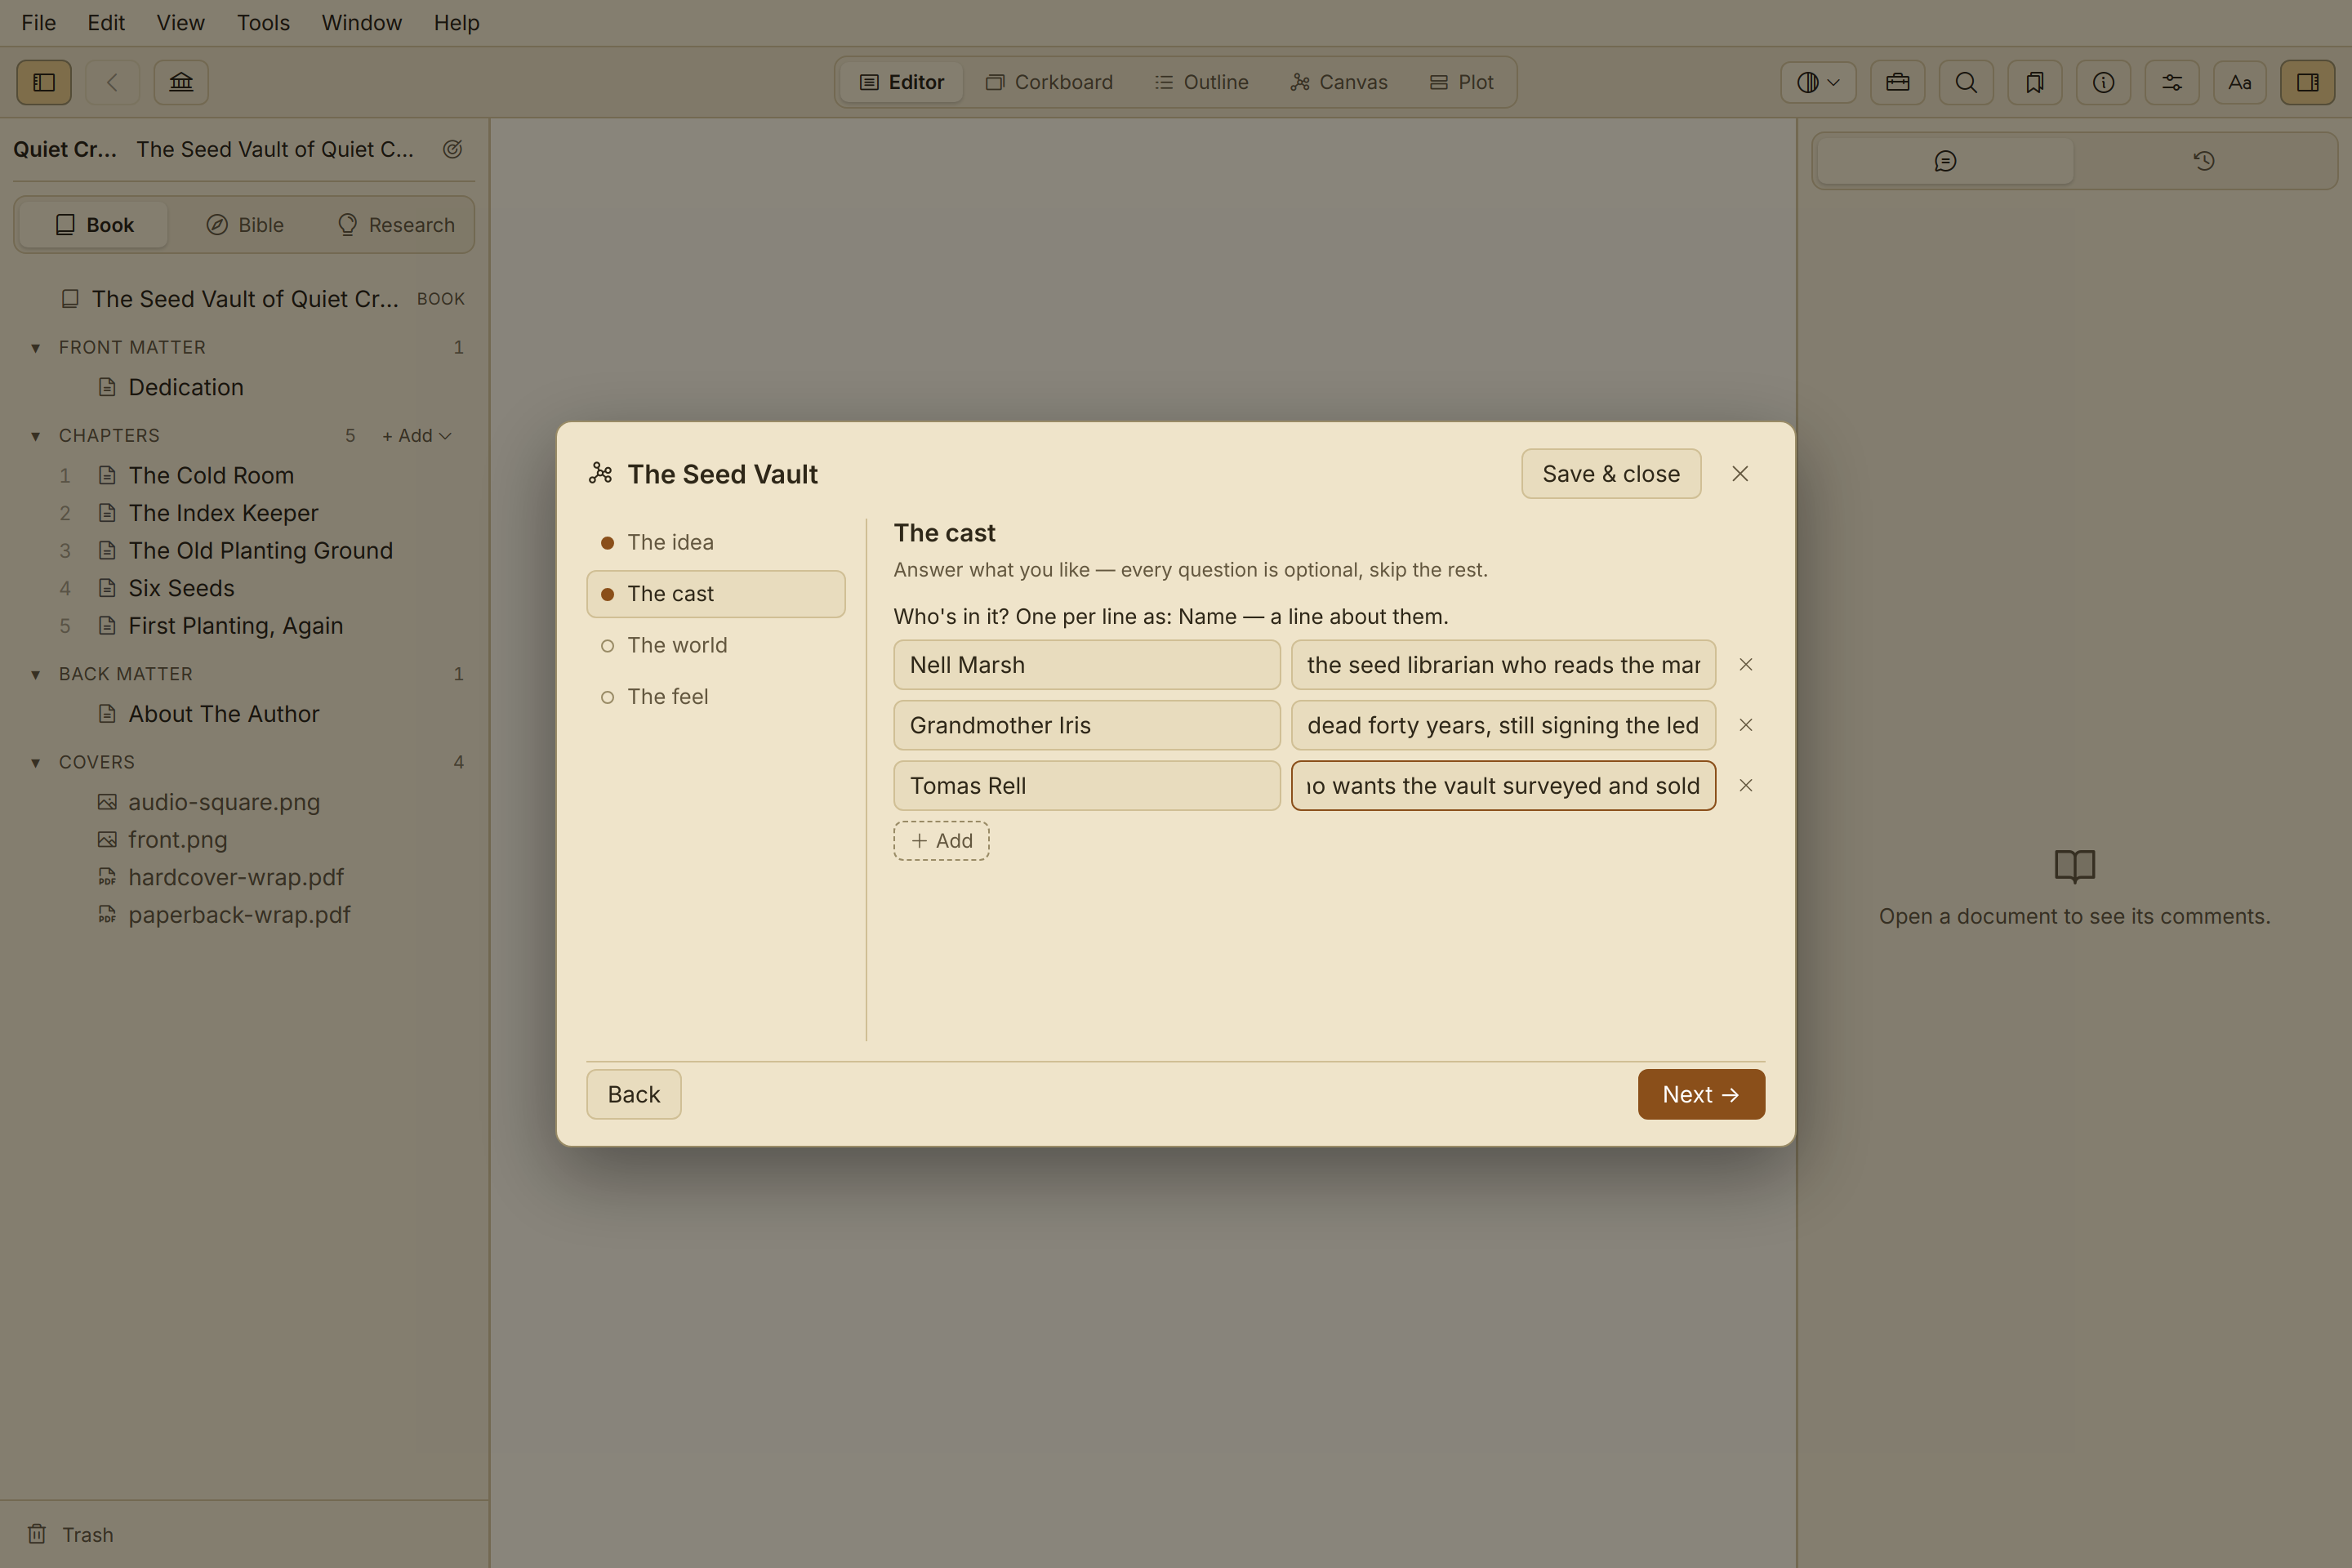This screenshot has height=1568, width=2352.
Task: Collapse the Front Matter section
Action: pyautogui.click(x=35, y=348)
